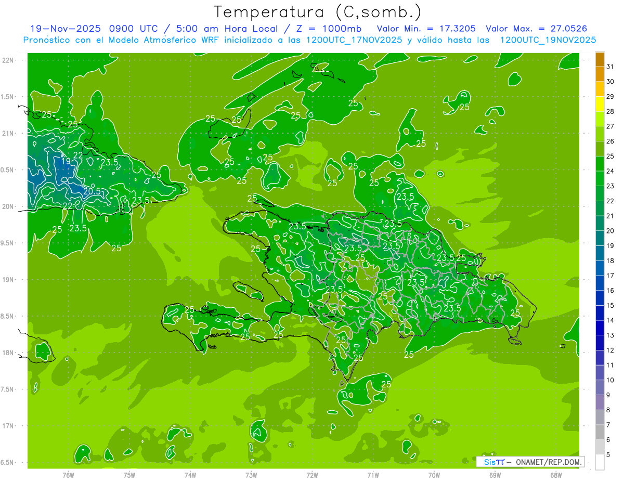Click the '31' value on the color scale

click(610, 67)
